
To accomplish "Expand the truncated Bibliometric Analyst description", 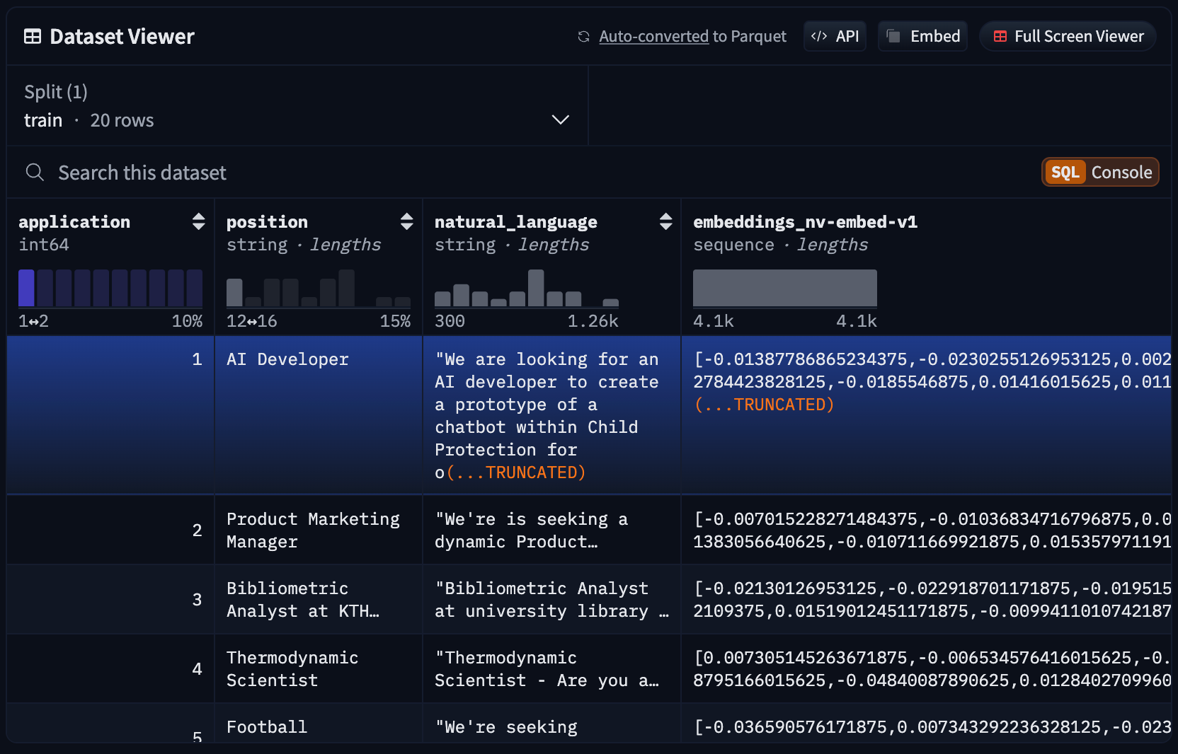I will pos(551,600).
